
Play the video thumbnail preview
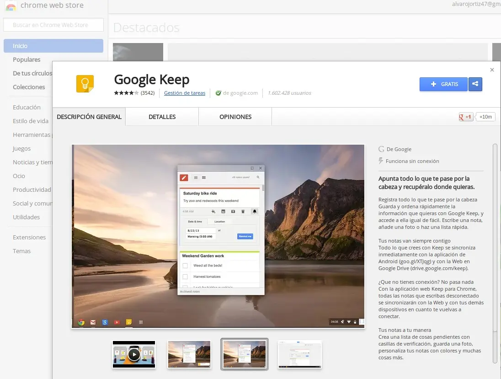coord(134,354)
